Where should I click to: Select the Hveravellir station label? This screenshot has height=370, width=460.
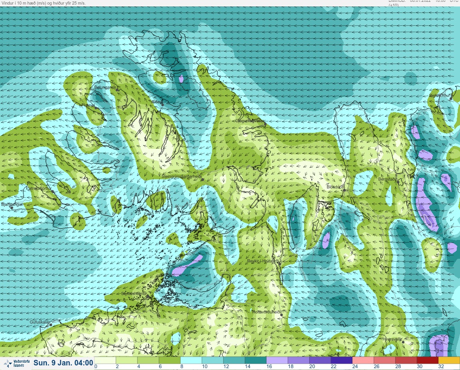coord(392,339)
